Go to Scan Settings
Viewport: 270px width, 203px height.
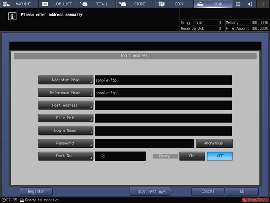click(x=151, y=191)
